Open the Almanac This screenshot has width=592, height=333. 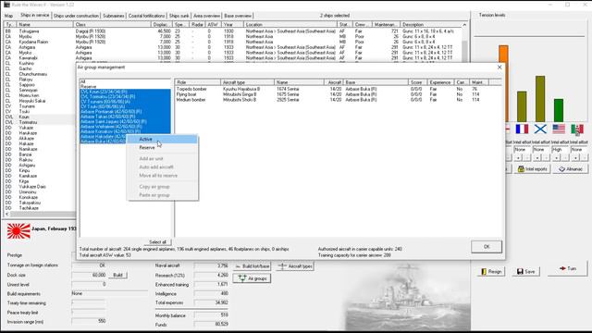coord(570,169)
